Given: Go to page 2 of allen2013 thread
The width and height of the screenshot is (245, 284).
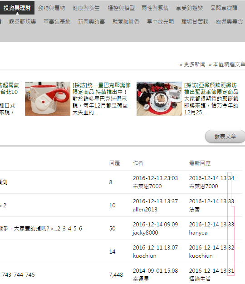Looking at the screenshot, I should pyautogui.click(x=5, y=206).
